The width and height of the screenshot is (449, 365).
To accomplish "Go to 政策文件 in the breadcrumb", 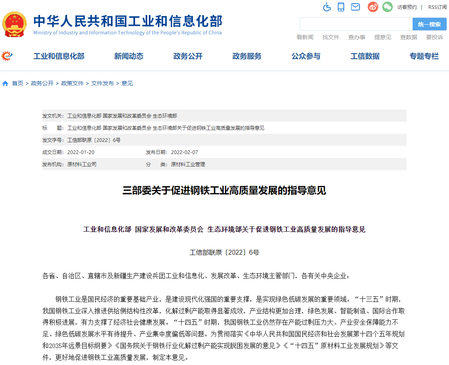I will click(72, 83).
